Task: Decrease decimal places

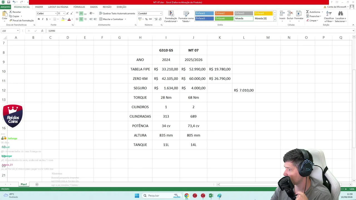Action: click(x=160, y=19)
